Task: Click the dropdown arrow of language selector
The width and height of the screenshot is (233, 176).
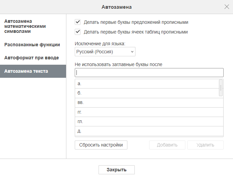Action: point(132,52)
